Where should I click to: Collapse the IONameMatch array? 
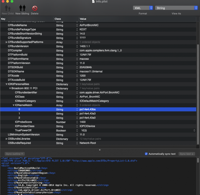14,105
